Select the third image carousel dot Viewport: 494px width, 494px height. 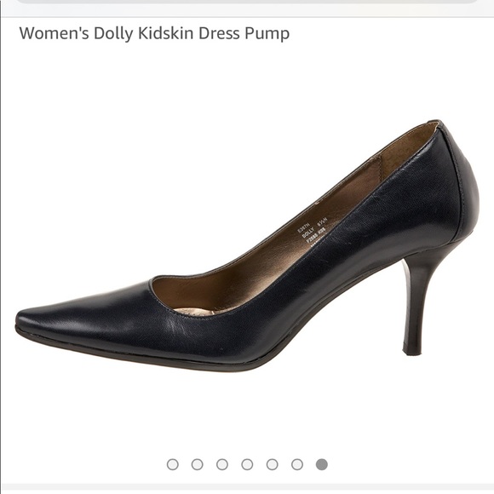click(222, 464)
